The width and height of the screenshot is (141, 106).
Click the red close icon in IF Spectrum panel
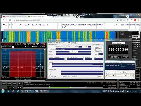click(44, 44)
